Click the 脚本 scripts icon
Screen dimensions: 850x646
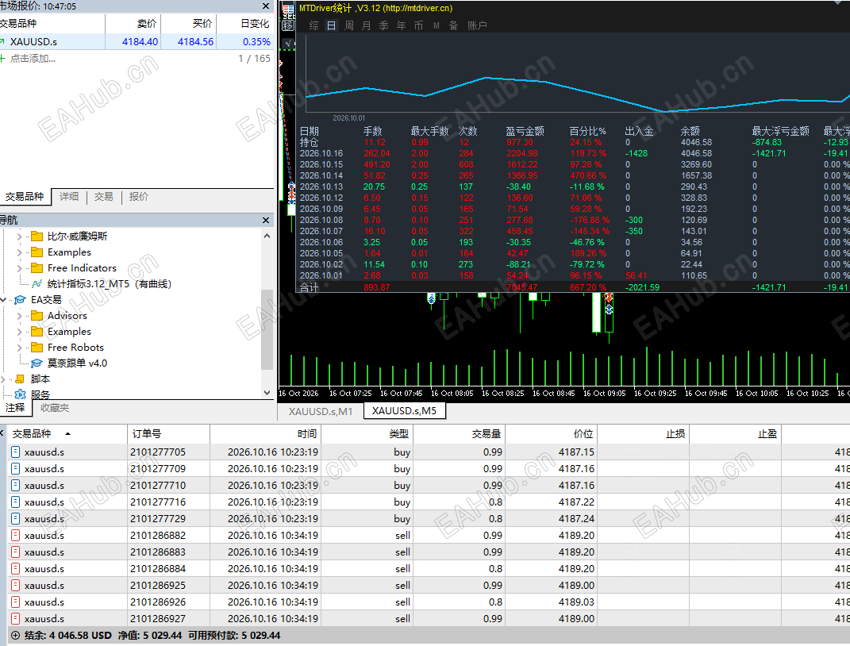(20, 379)
